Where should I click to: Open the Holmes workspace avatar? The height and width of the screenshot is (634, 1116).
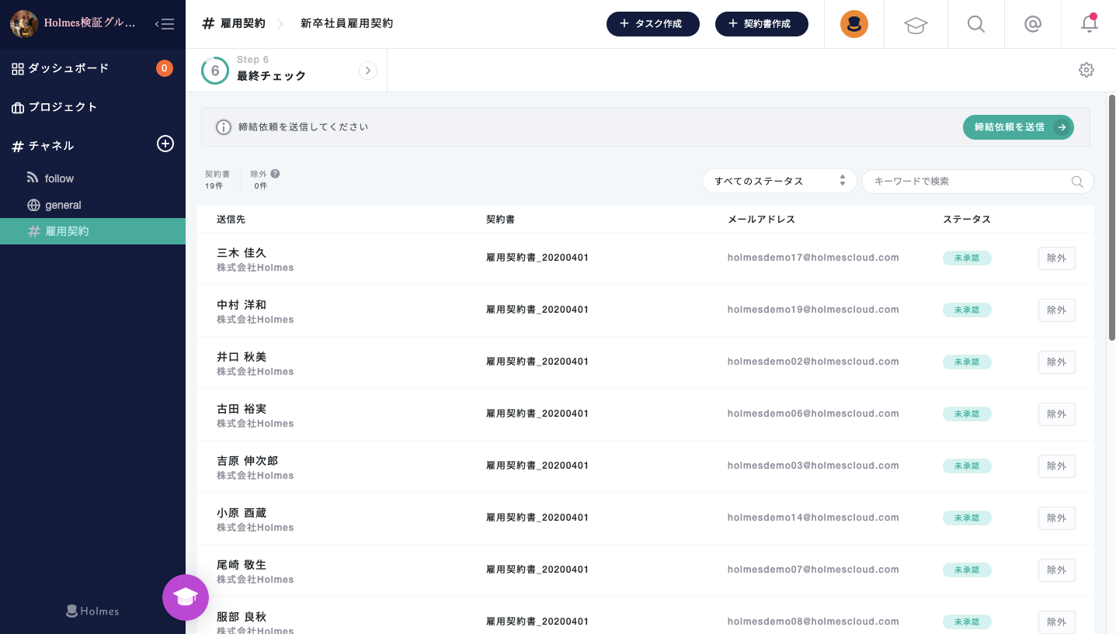24,24
